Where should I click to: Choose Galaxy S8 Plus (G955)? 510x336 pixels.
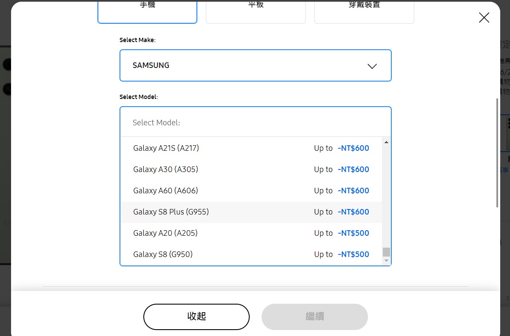[x=171, y=212]
